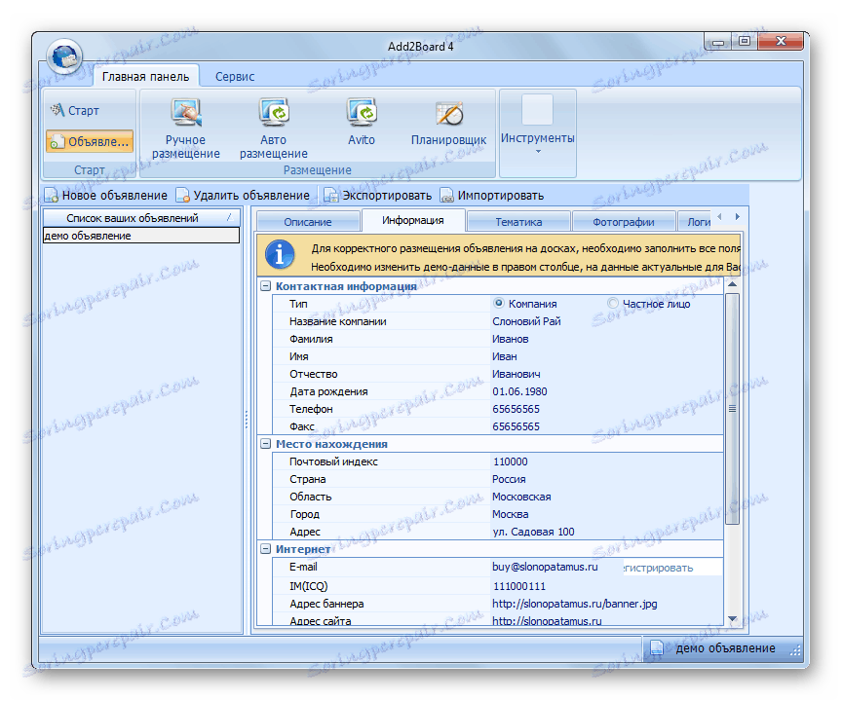
Task: Edit the Имя value Иван
Action: pos(504,356)
